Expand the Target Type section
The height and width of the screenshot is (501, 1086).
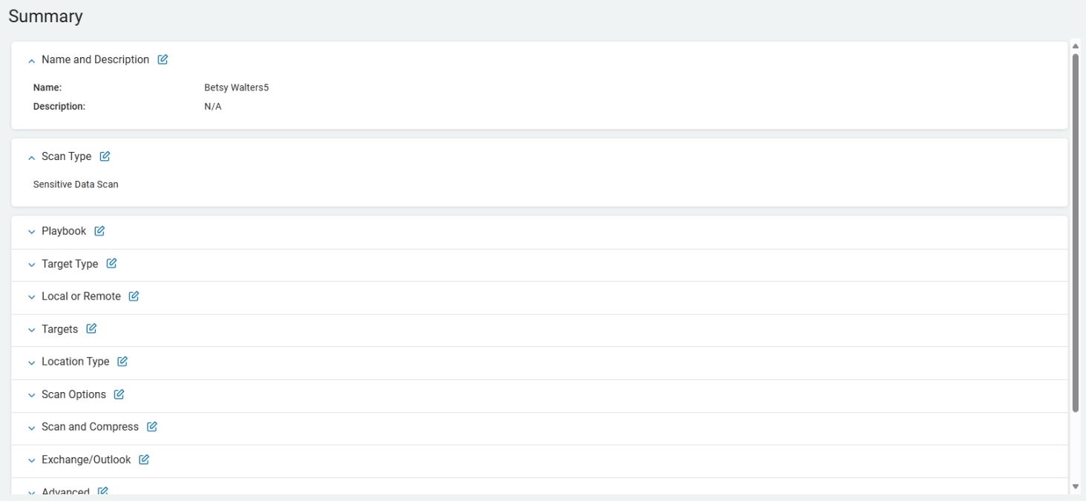31,265
